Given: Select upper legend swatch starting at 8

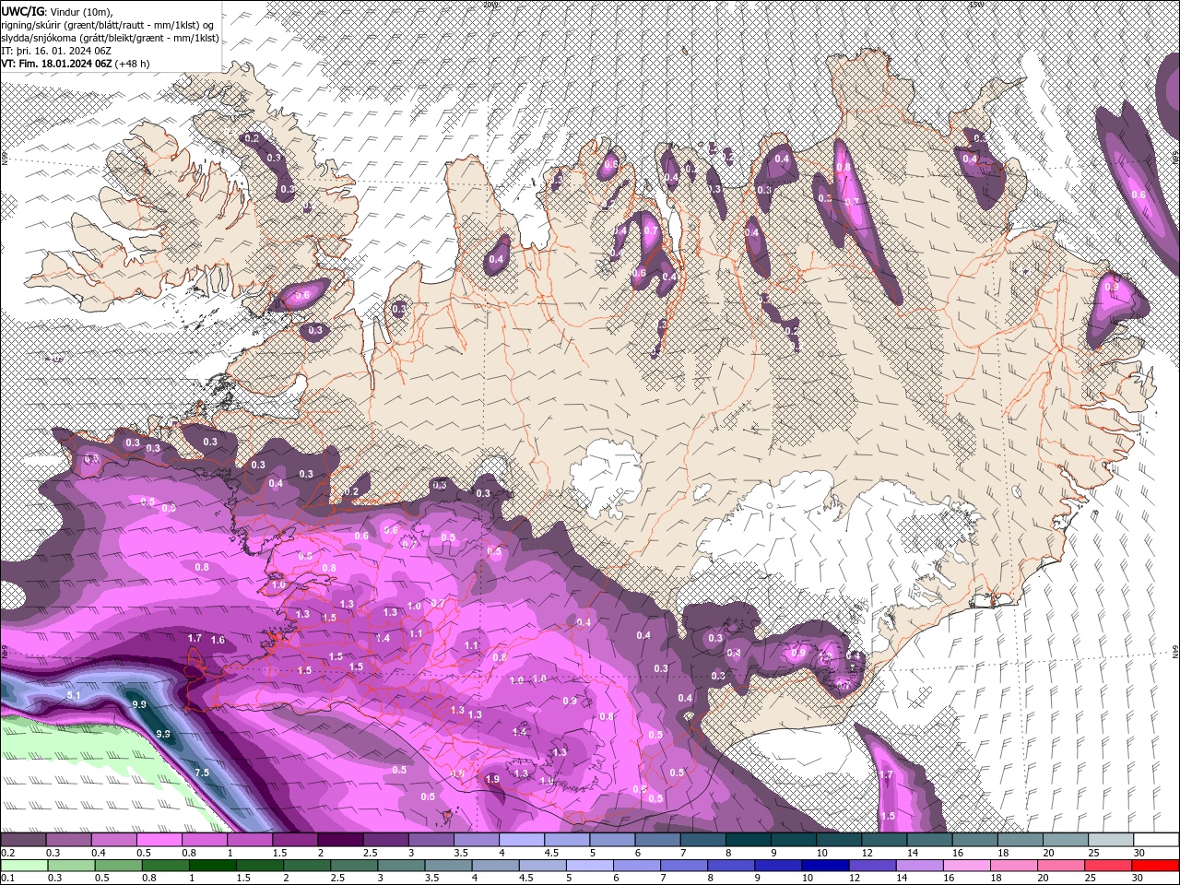Looking at the screenshot, I should (749, 840).
